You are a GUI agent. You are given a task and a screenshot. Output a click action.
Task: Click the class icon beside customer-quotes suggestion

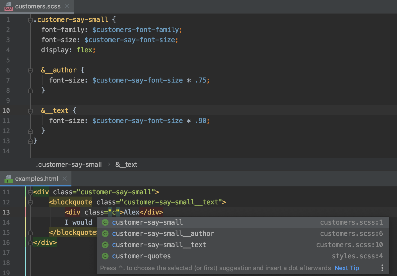[105, 256]
